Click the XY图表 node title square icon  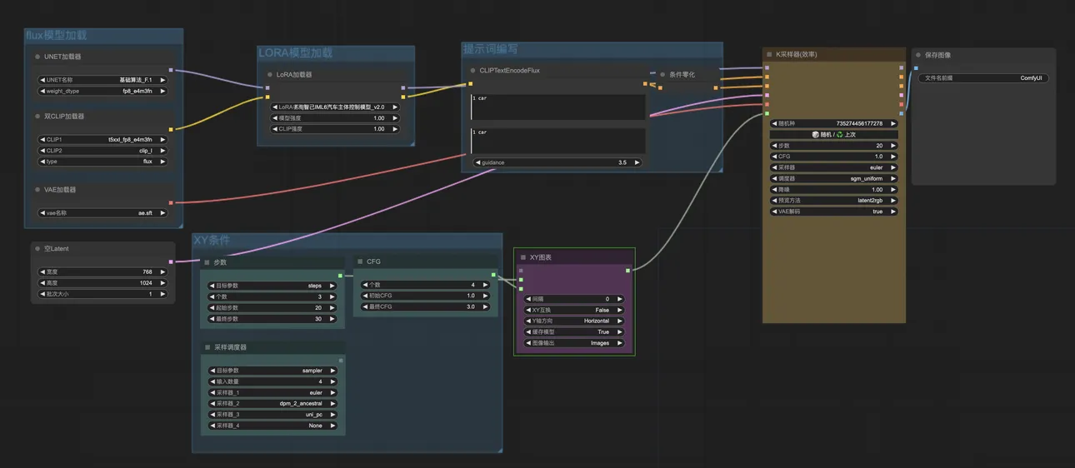click(523, 257)
